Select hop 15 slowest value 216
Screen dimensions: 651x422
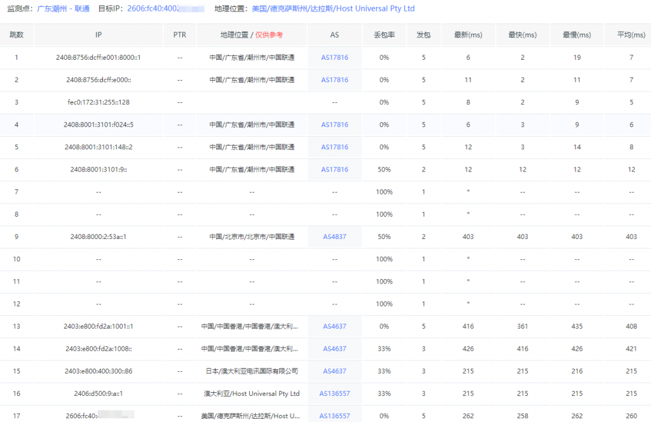click(577, 371)
